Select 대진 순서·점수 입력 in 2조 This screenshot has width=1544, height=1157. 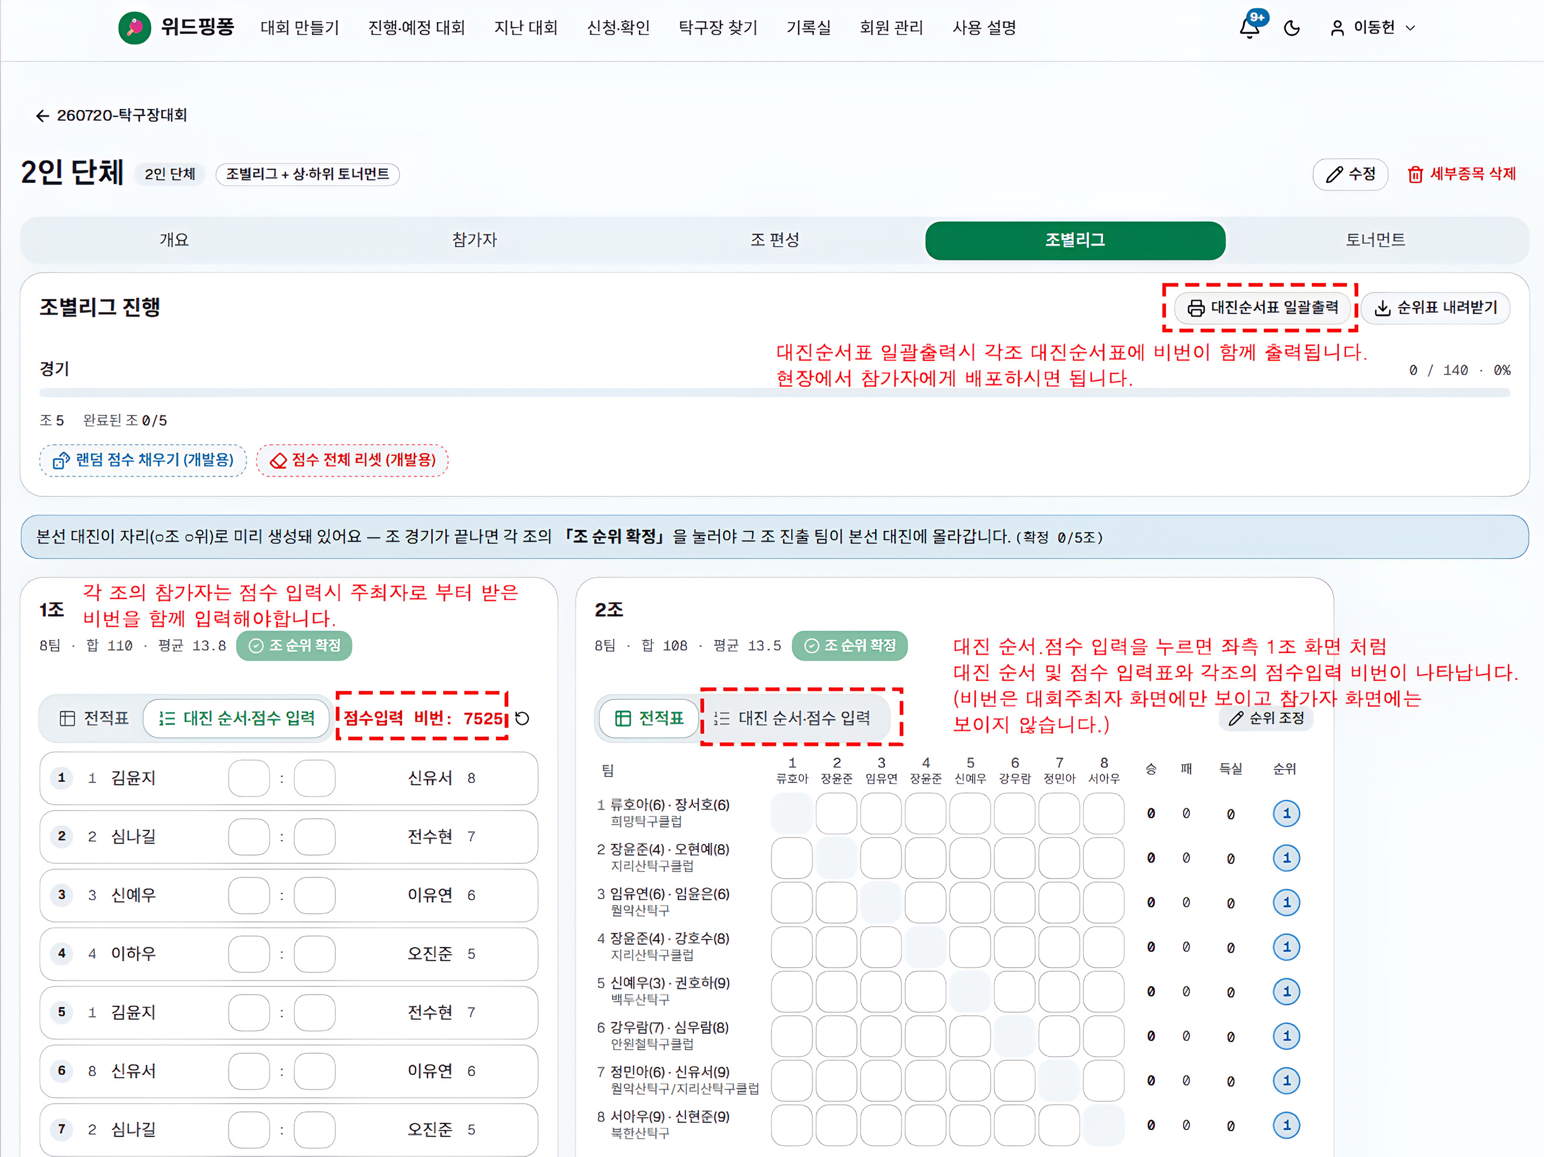[x=794, y=718]
